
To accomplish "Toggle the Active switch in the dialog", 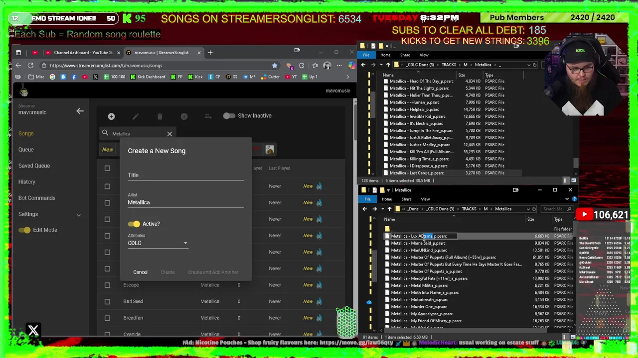I will [134, 224].
